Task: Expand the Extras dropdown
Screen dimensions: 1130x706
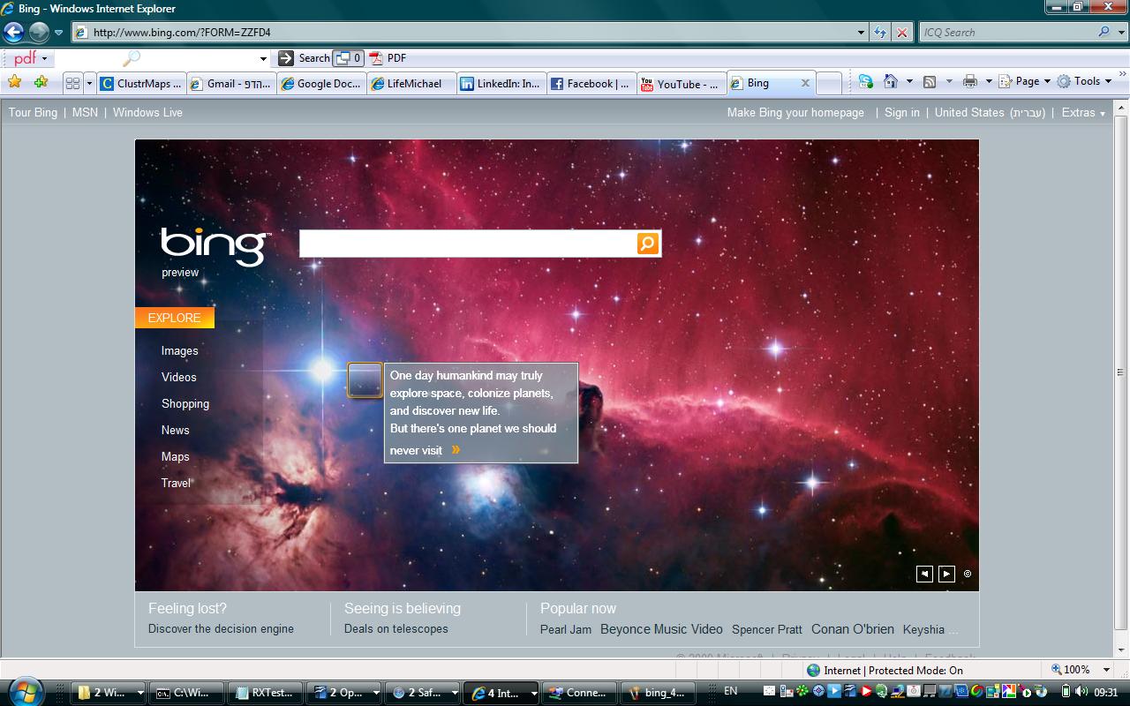Action: (1083, 112)
